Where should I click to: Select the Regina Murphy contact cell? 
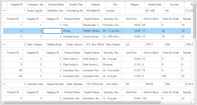(x=56, y=84)
